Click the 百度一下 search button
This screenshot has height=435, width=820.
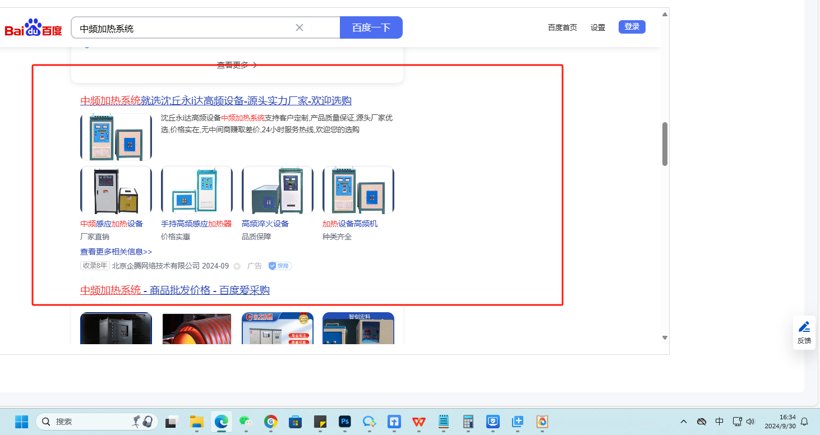[371, 27]
